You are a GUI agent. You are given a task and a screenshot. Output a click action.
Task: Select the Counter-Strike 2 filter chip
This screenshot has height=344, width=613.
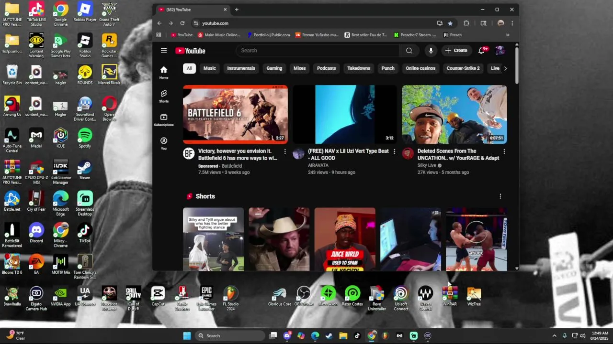coord(463,68)
